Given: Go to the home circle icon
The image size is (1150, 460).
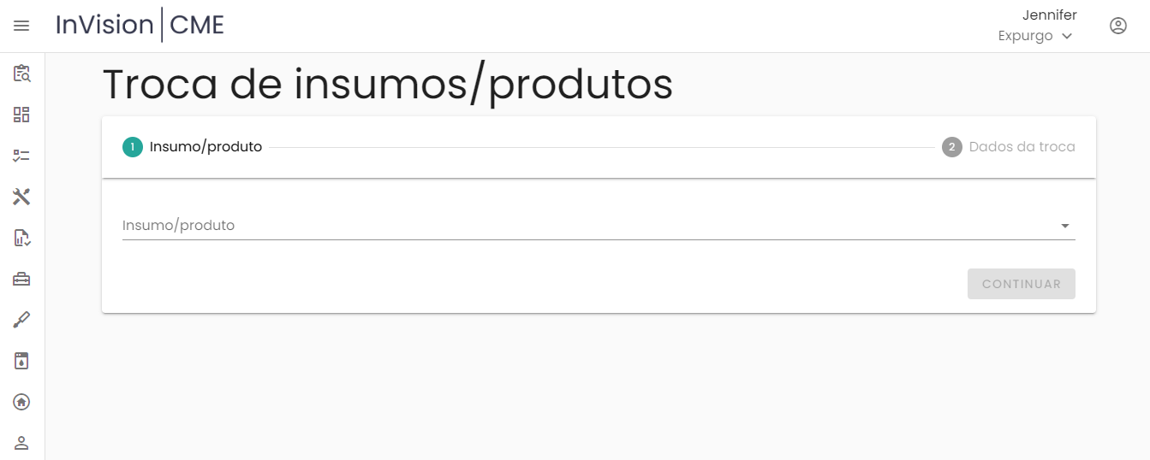Looking at the screenshot, I should pyautogui.click(x=21, y=402).
